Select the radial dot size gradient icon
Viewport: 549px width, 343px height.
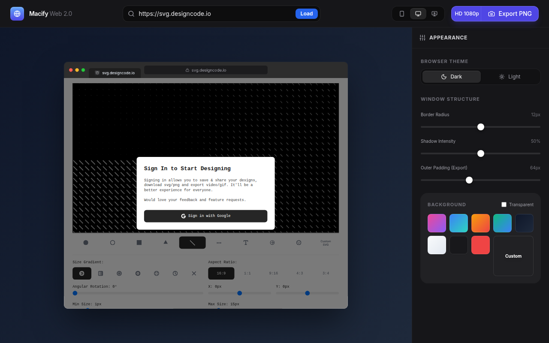point(119,273)
